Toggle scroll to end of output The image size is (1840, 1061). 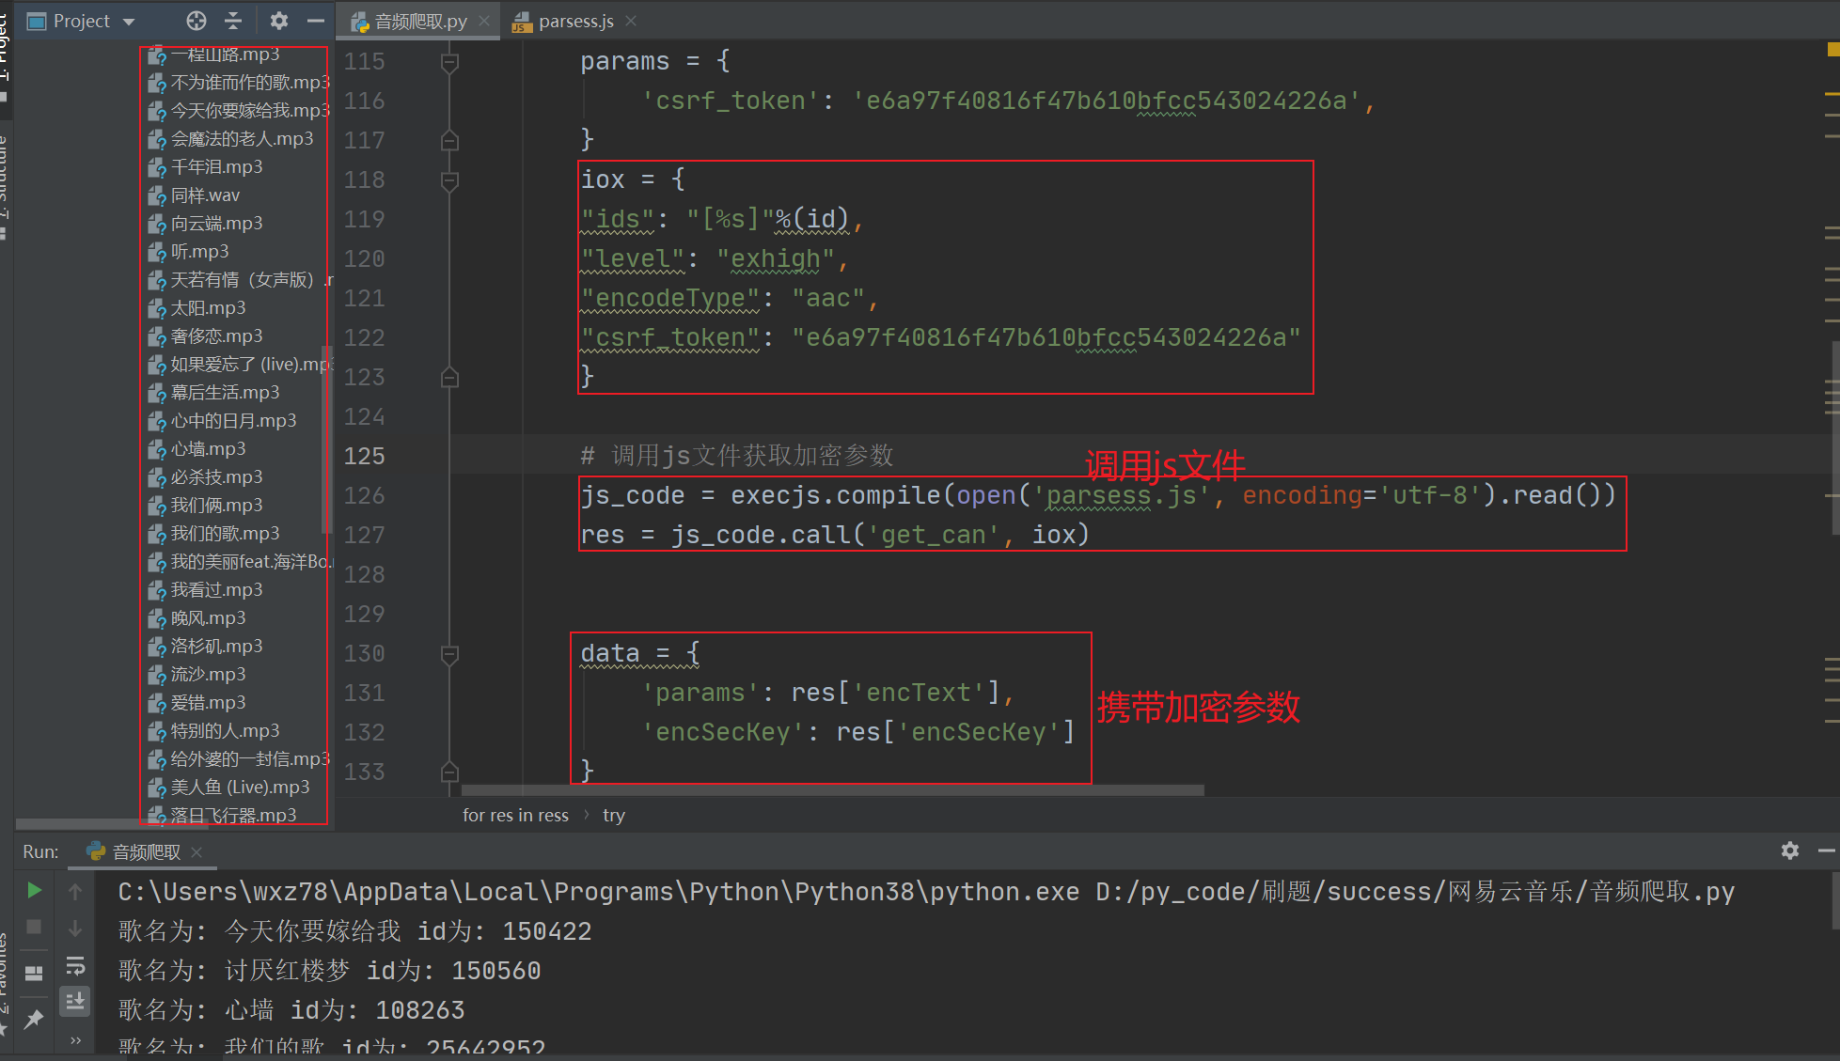coord(75,1001)
